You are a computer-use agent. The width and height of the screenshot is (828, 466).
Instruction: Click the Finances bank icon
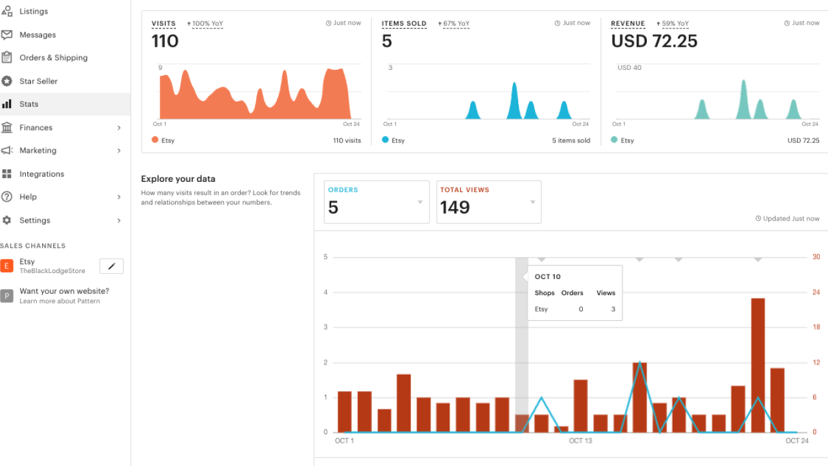pyautogui.click(x=7, y=128)
